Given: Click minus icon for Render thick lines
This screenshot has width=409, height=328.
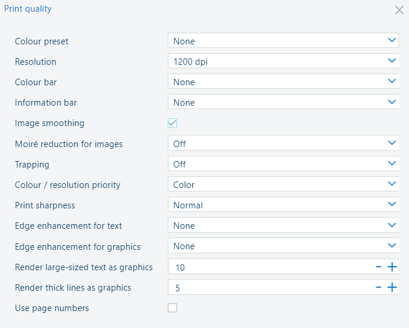Looking at the screenshot, I should 379,287.
